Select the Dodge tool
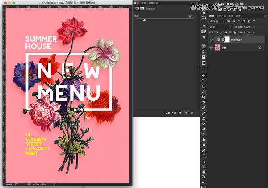The height and width of the screenshot is (188, 268). tap(204, 145)
